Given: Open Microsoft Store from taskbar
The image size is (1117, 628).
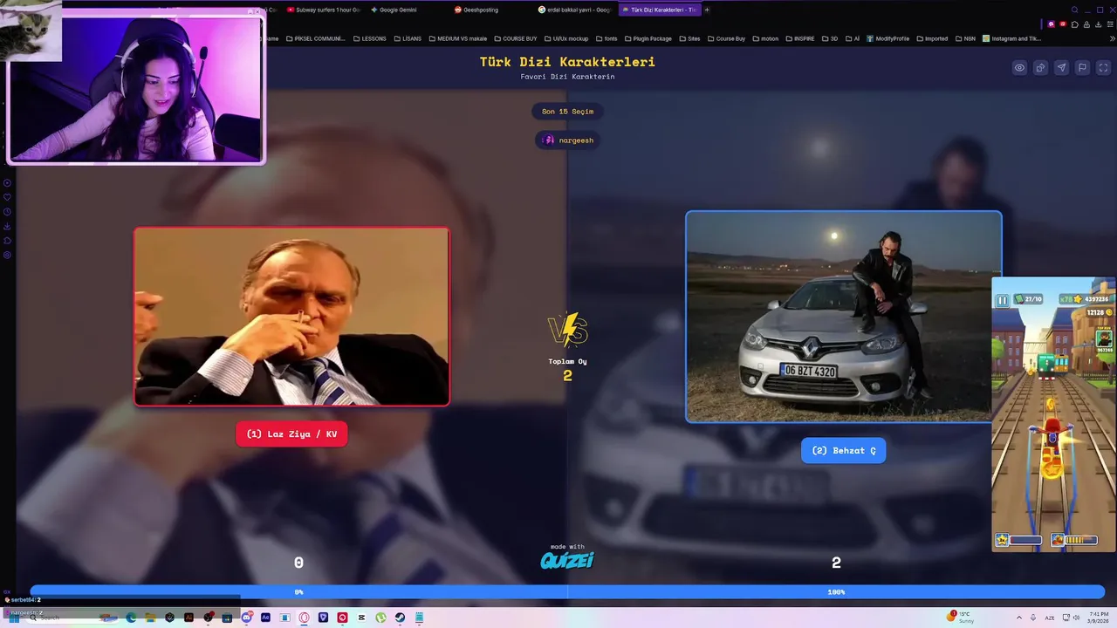Looking at the screenshot, I should pyautogui.click(x=227, y=618).
